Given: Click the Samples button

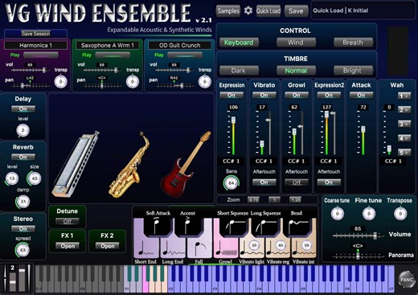Looking at the screenshot, I should click(228, 11).
